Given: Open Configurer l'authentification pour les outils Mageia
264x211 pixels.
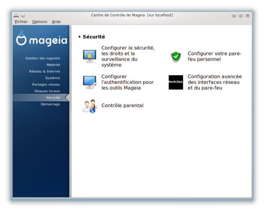Looking at the screenshot, I should click(x=128, y=82).
